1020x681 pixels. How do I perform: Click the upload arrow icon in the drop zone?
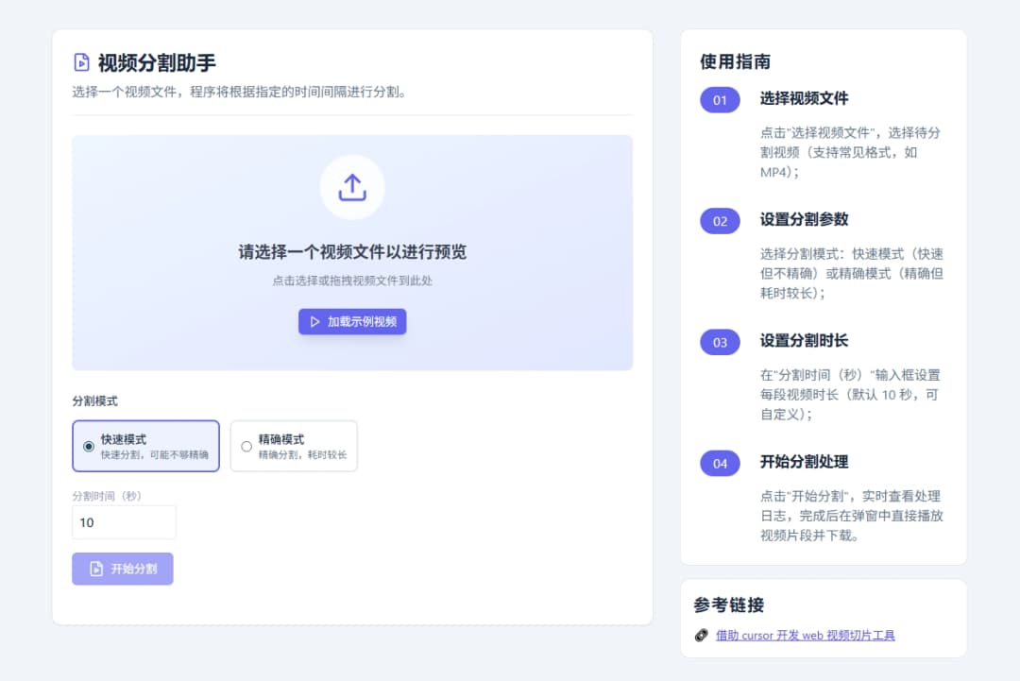pyautogui.click(x=351, y=188)
